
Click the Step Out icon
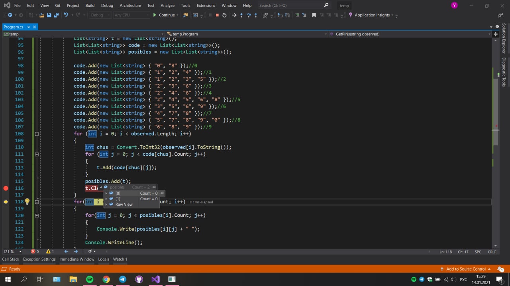tap(256, 15)
